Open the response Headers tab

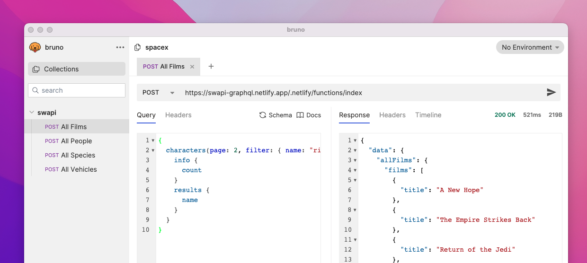(x=392, y=115)
